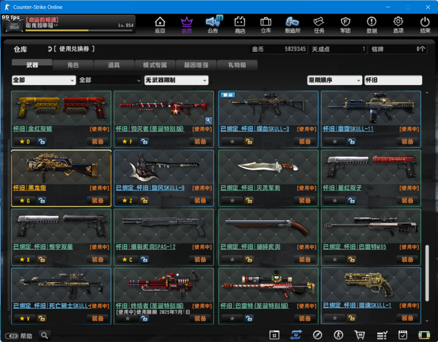438x342 pixels.
Task: Toggle the lock on 怀旧|金红双蝎
Action: coord(42,141)
